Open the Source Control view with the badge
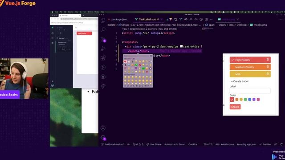The width and height of the screenshot is (285, 160). tap(103, 40)
